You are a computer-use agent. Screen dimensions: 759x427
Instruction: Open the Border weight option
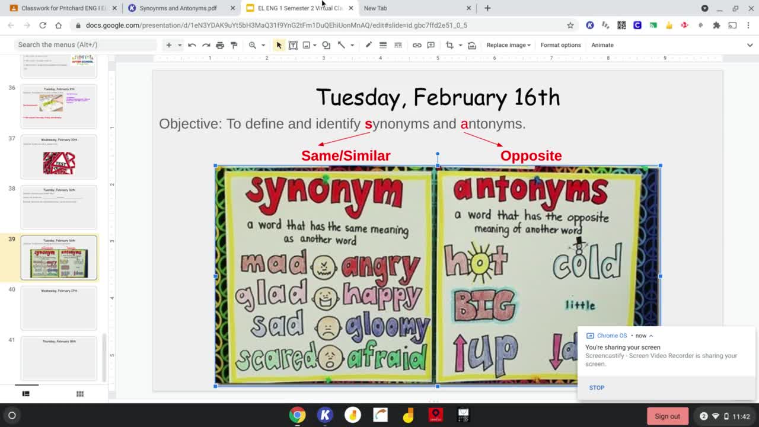pyautogui.click(x=383, y=45)
